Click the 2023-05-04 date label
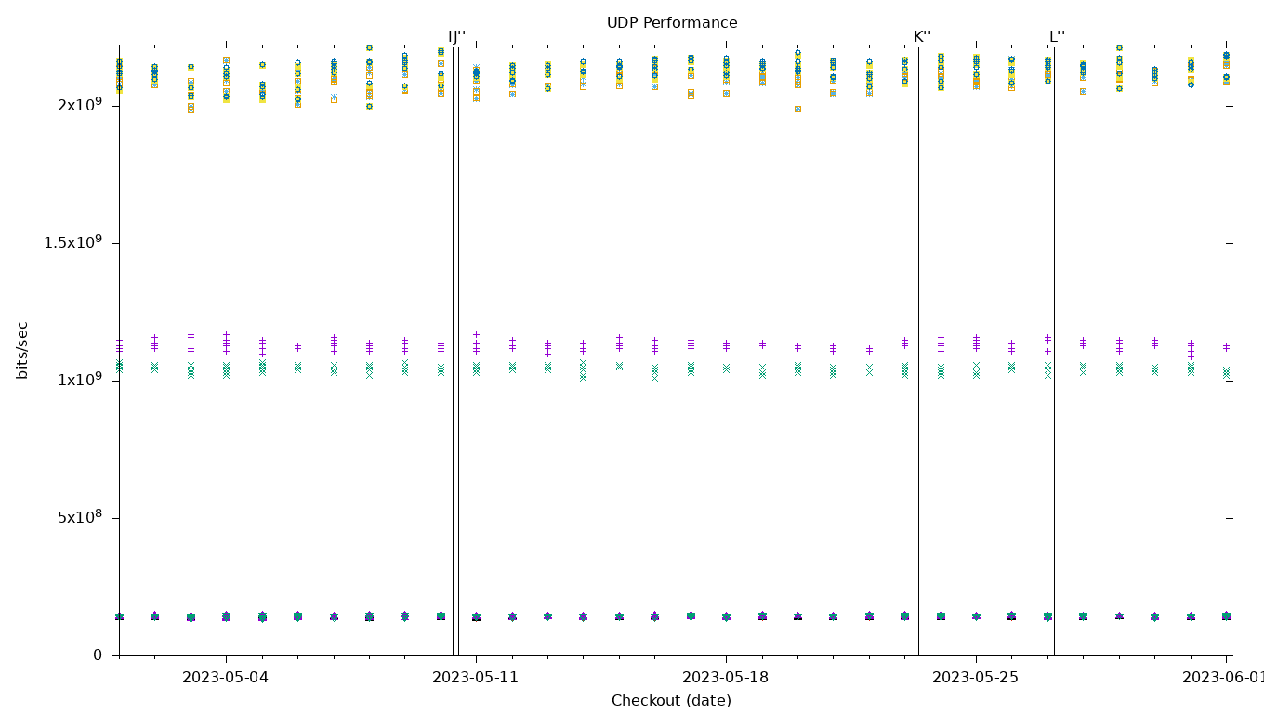This screenshot has width=1264, height=713. tap(226, 678)
